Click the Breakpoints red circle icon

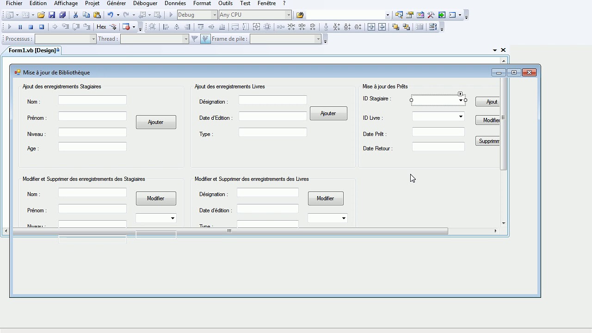click(x=126, y=27)
